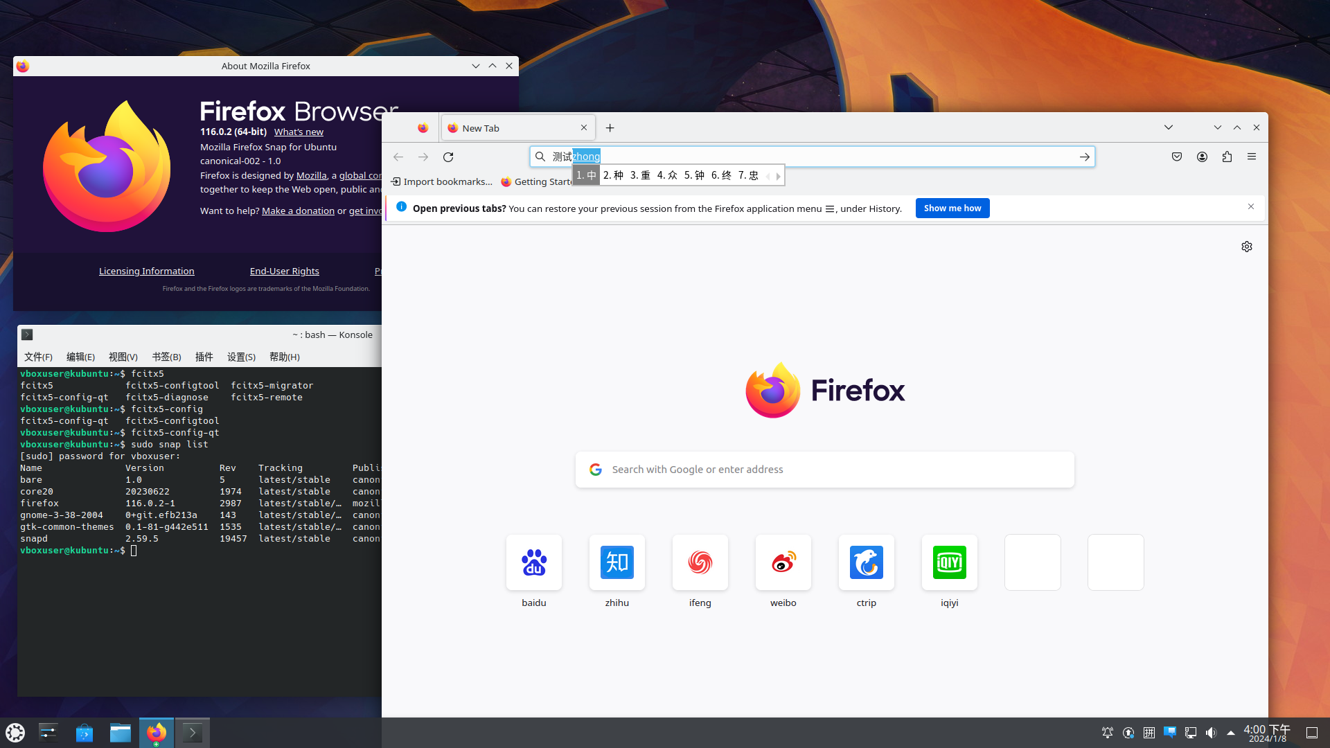
Task: Open network connections tray icon
Action: pyautogui.click(x=1191, y=733)
